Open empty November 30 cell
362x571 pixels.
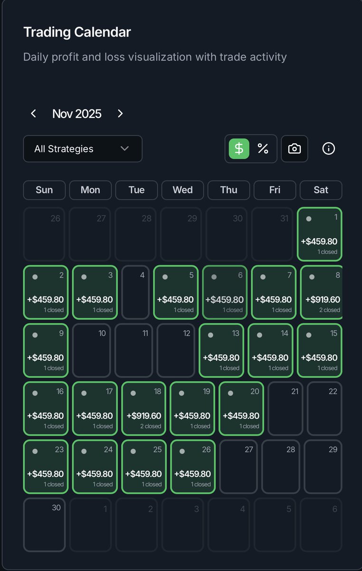pyautogui.click(x=44, y=524)
